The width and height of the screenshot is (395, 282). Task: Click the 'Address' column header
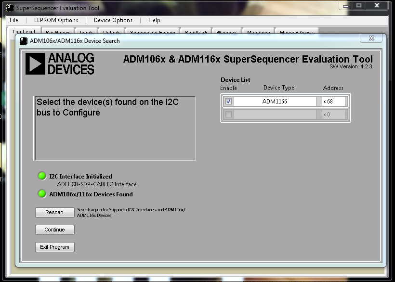[x=333, y=88]
